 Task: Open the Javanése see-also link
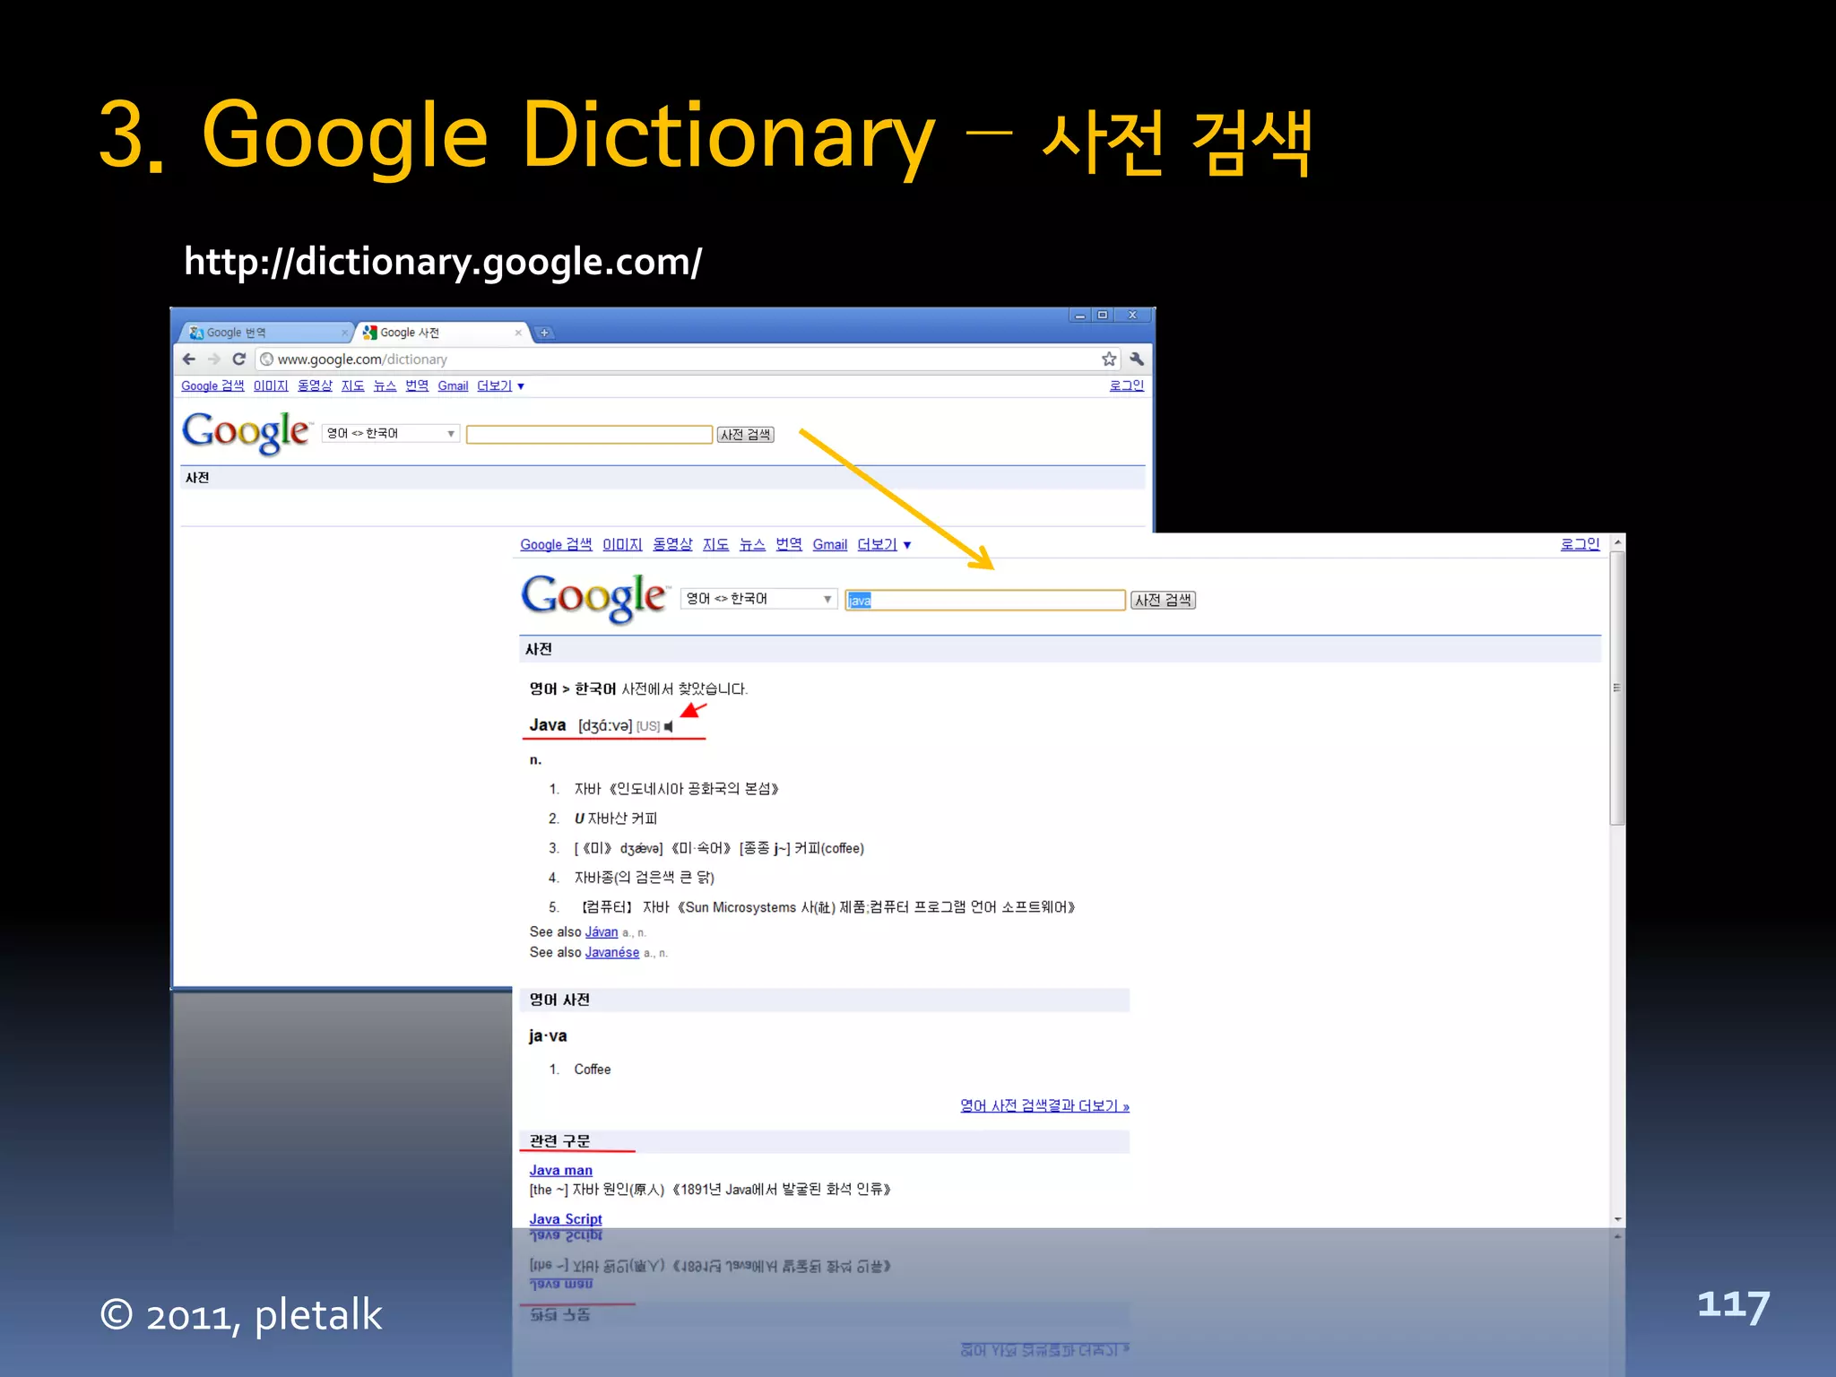612,953
